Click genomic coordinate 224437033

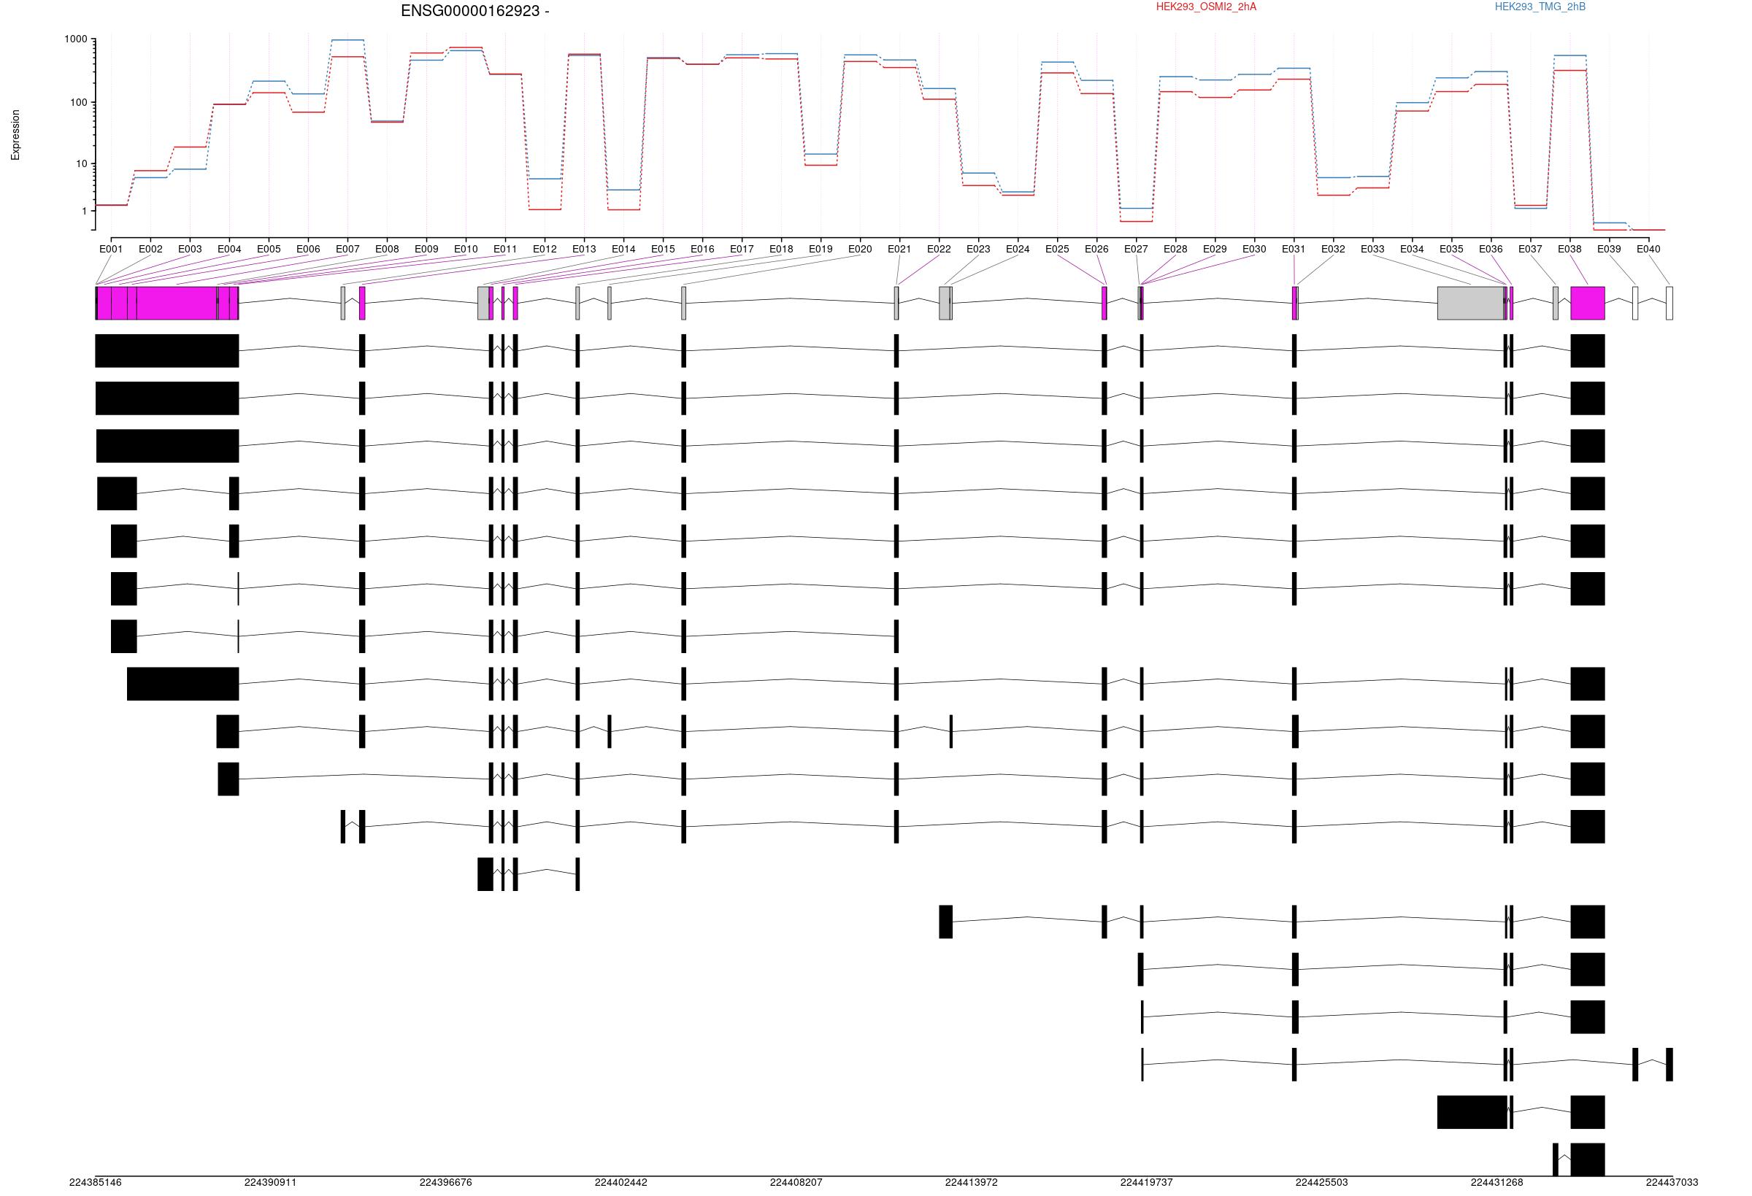click(x=1672, y=1182)
